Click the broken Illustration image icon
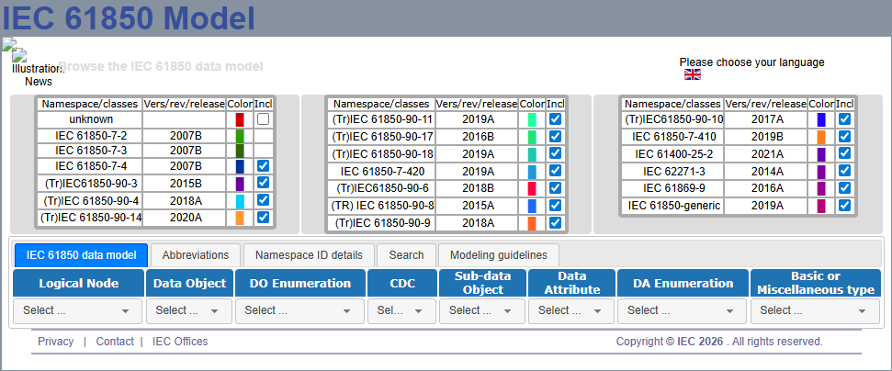The width and height of the screenshot is (892, 371). point(8,45)
